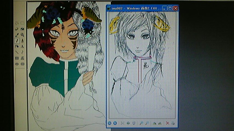
Task: Go to next image in picture viewer
Action: click(x=115, y=123)
